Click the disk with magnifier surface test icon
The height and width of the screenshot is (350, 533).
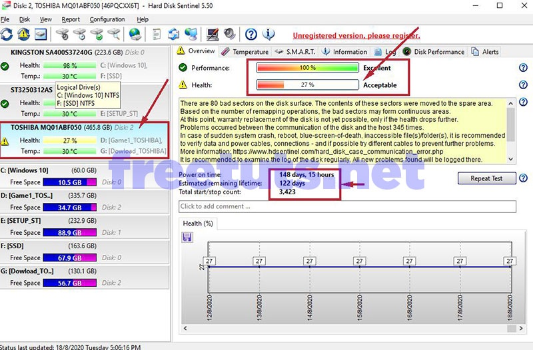[x=114, y=35]
